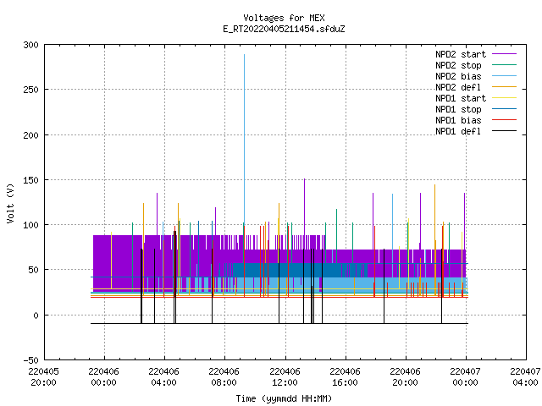This screenshot has height=406, width=542.
Task: Click the 250 y-axis tick value
Action: point(30,90)
